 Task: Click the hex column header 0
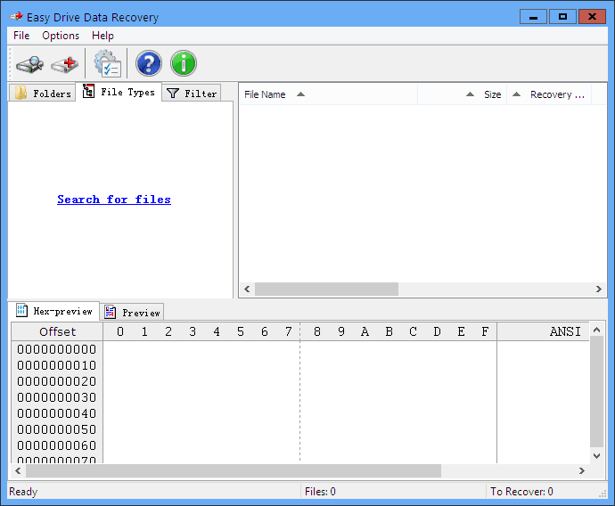coord(120,331)
